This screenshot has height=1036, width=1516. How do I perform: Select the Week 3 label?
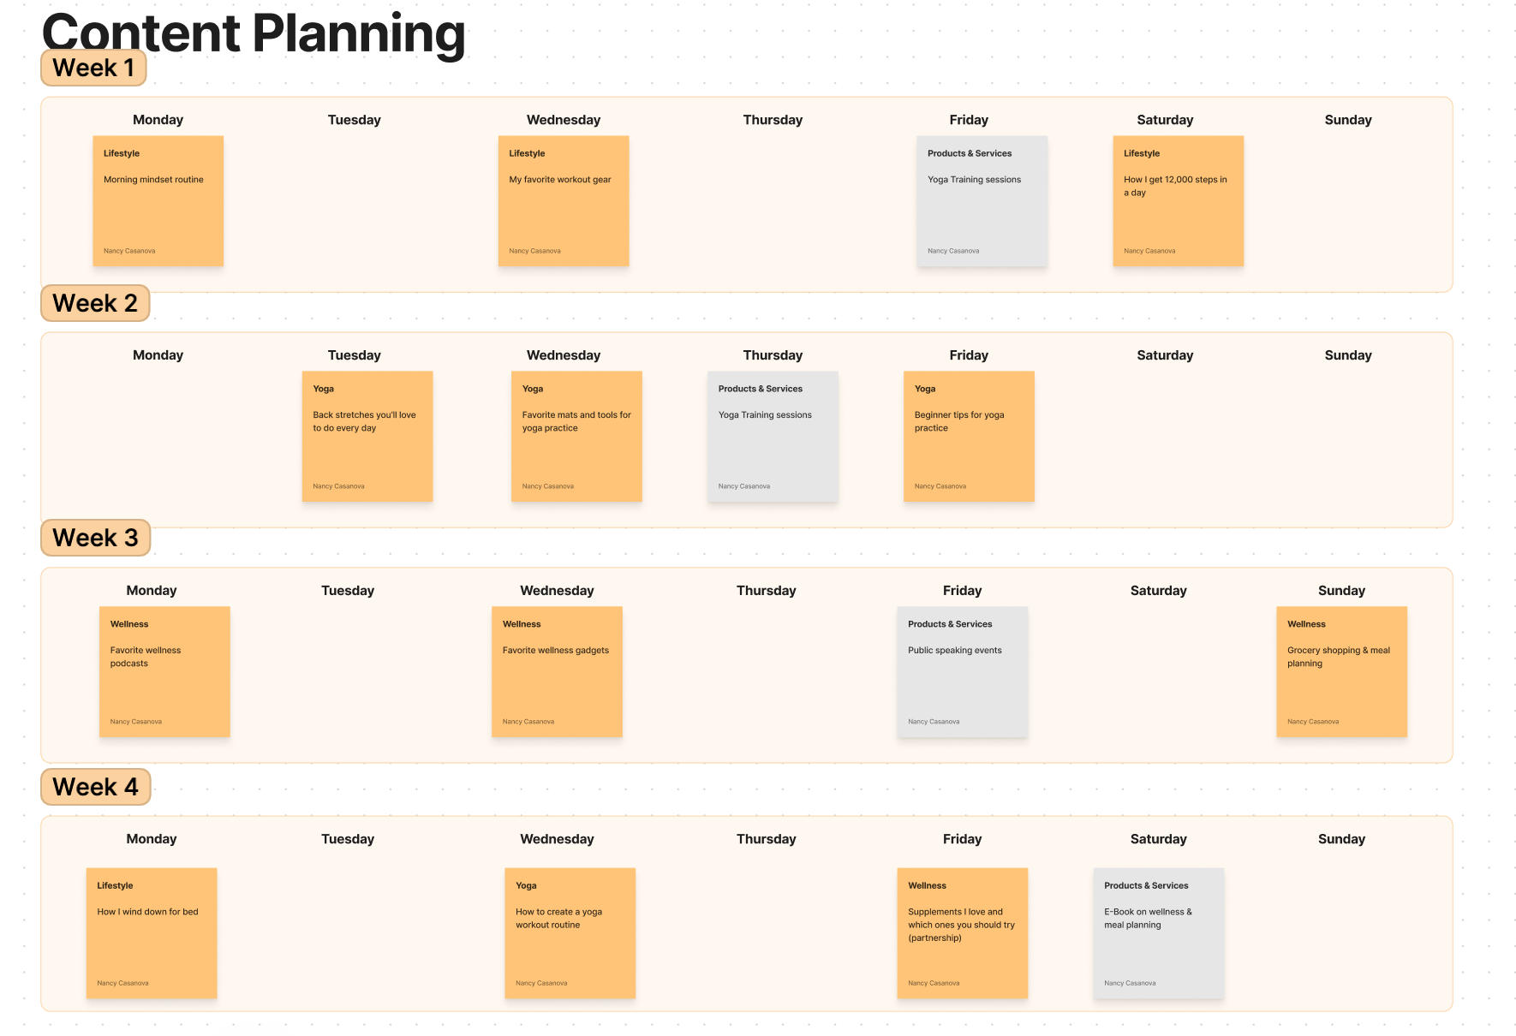(x=95, y=538)
